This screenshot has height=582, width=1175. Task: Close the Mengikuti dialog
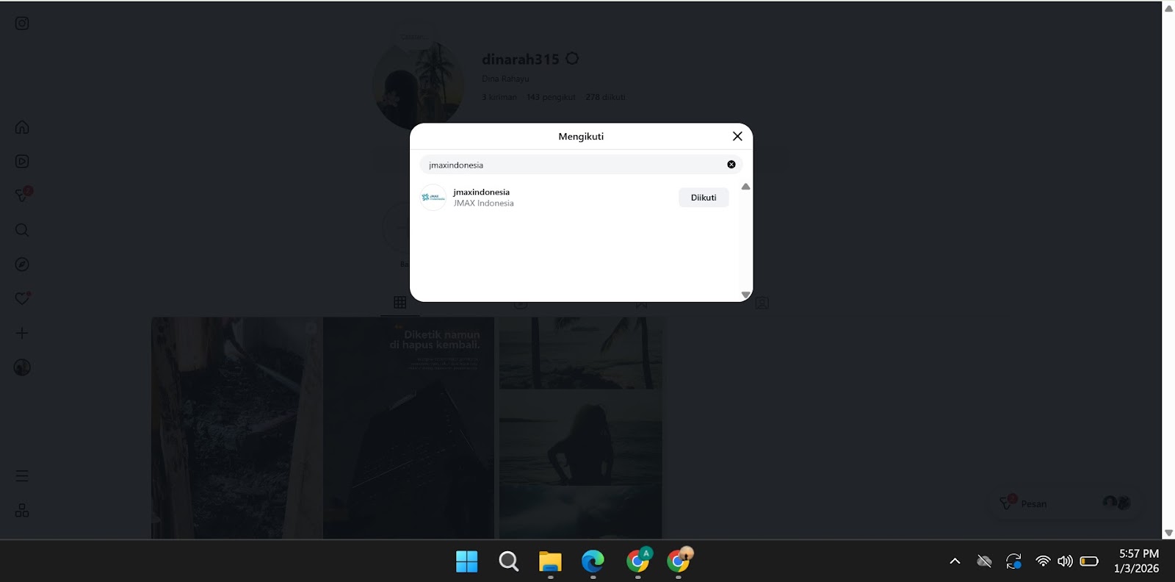coord(737,136)
